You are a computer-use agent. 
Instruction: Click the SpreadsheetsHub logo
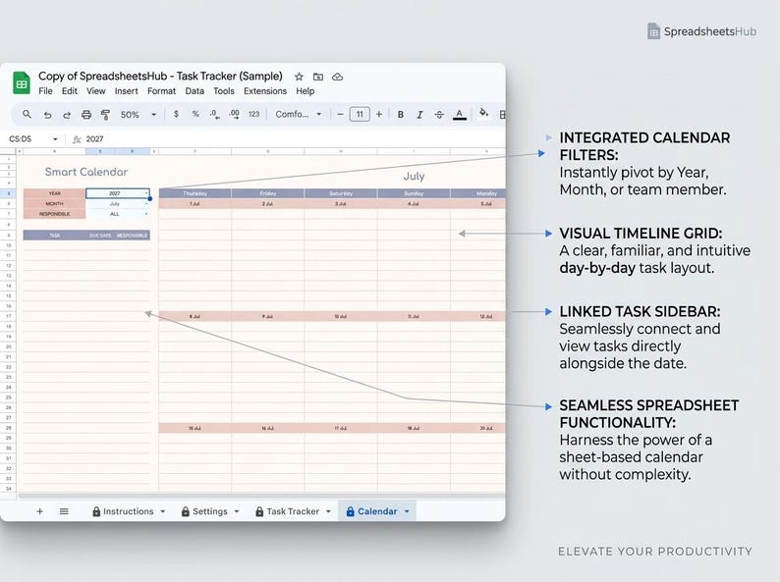[701, 31]
